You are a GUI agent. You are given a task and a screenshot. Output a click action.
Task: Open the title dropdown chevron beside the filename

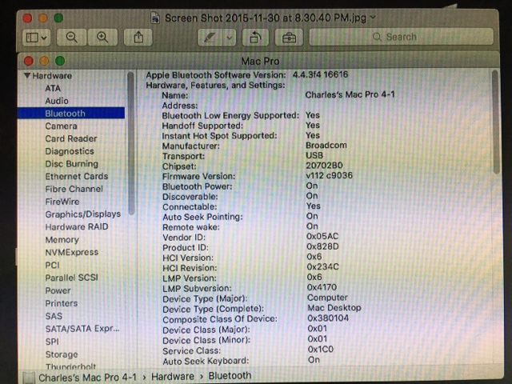(373, 18)
